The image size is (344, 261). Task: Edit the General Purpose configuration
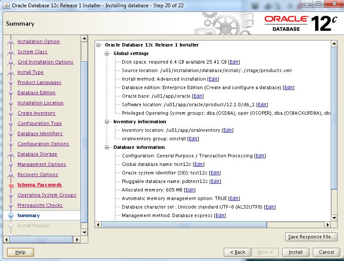pos(260,156)
